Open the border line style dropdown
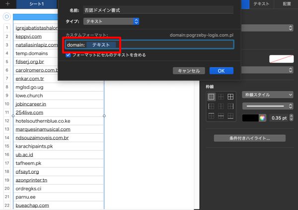This screenshot has width=298, height=210. (268, 106)
